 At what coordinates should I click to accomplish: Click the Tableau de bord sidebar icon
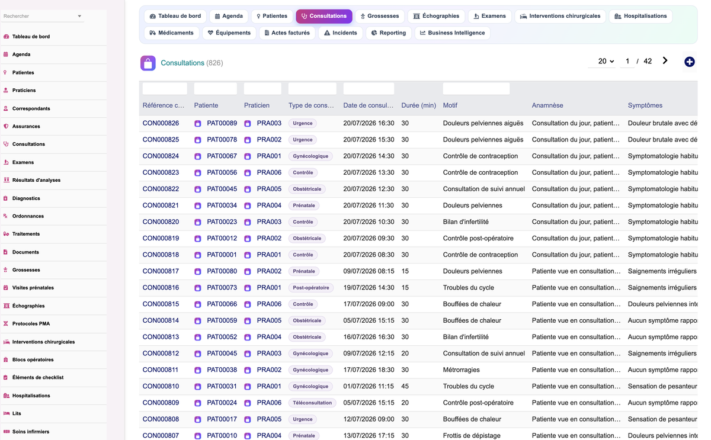[6, 37]
